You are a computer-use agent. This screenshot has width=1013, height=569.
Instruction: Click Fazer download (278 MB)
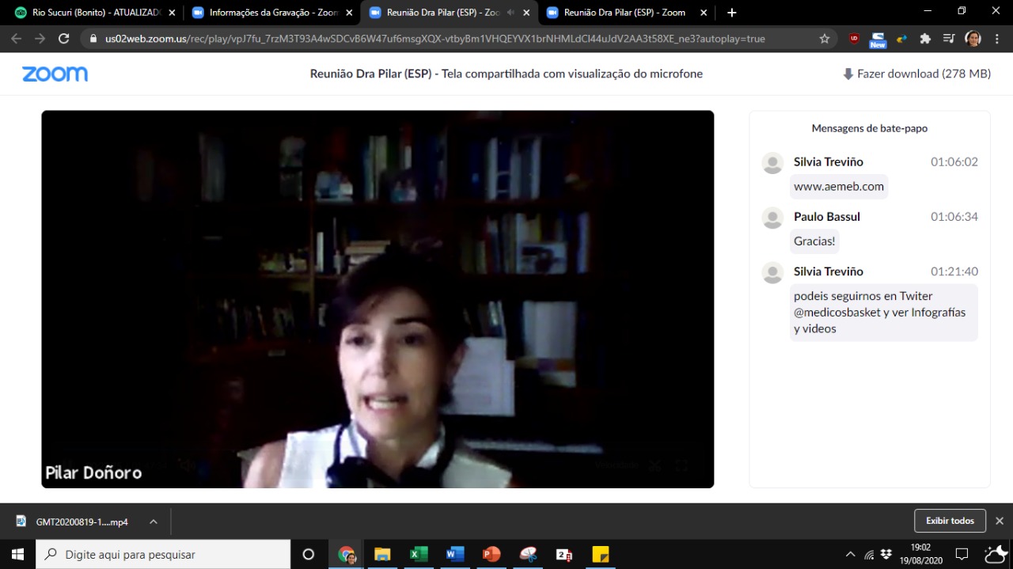916,74
